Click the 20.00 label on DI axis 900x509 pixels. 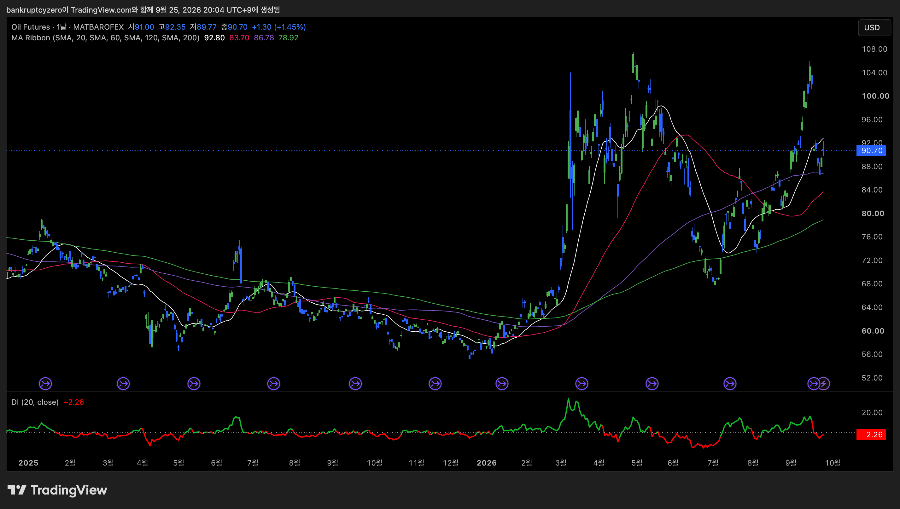872,413
